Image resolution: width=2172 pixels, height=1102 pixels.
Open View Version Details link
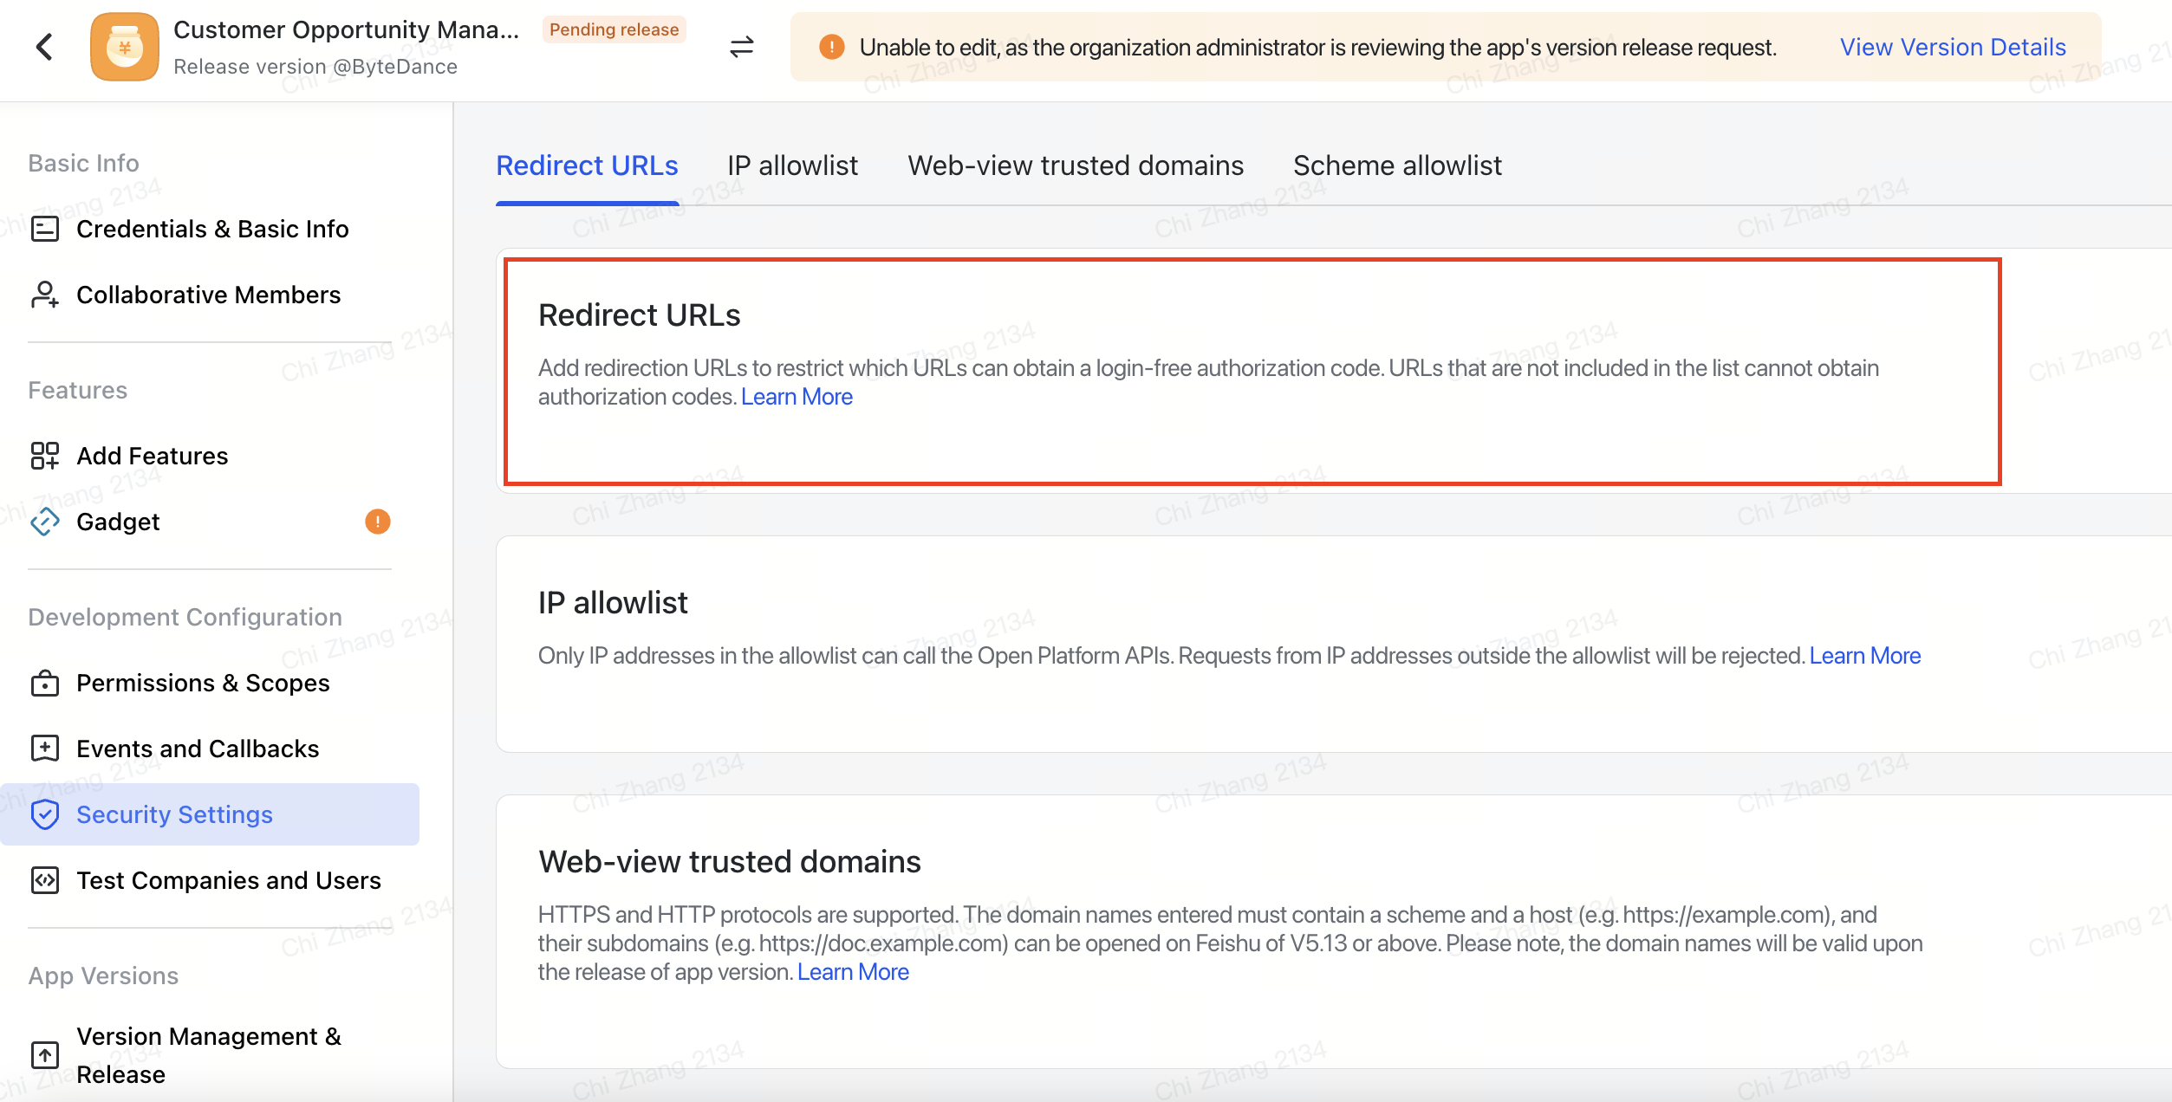(x=1953, y=47)
